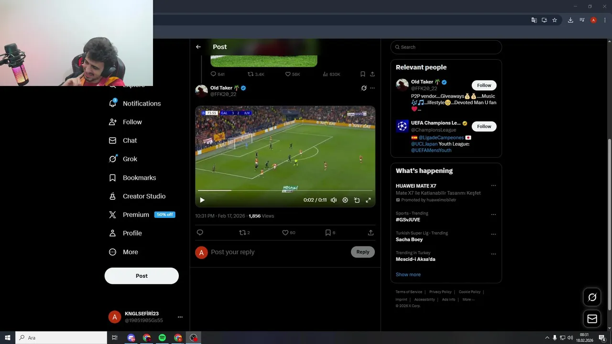Screen dimensions: 612x344
Task: Open the Follow sidebar item
Action: (x=126, y=122)
